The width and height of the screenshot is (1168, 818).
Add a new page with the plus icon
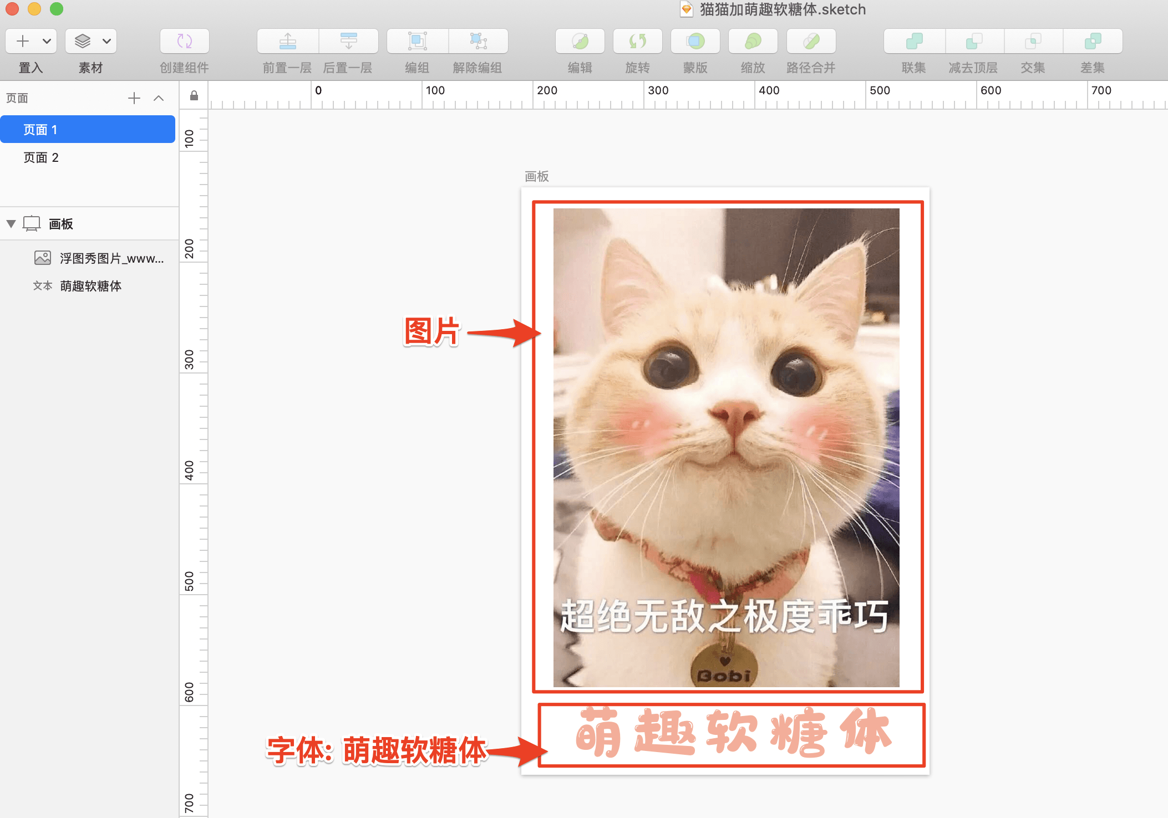tap(134, 98)
